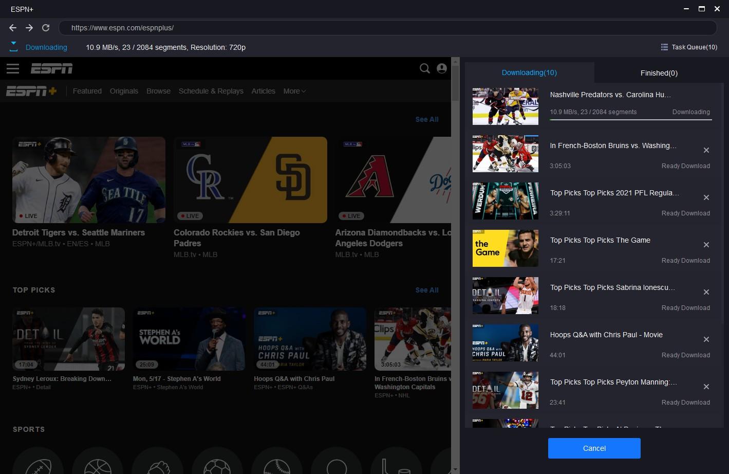Click 'Colorado Rockies vs. San Diego Padres' title
The width and height of the screenshot is (729, 474).
point(237,238)
